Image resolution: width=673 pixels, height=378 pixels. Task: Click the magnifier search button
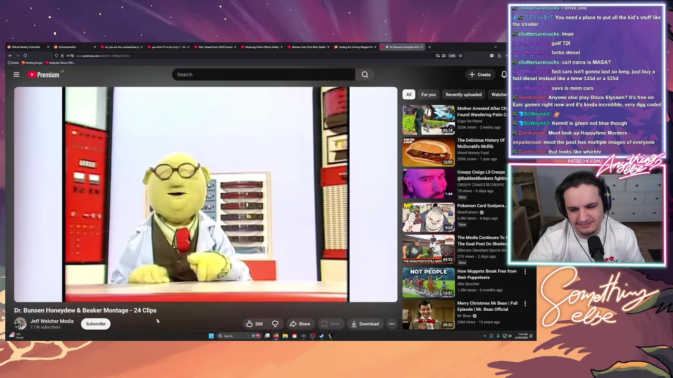pos(365,75)
